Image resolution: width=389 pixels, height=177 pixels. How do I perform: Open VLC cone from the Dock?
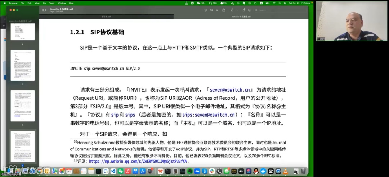pyautogui.click(x=286, y=171)
